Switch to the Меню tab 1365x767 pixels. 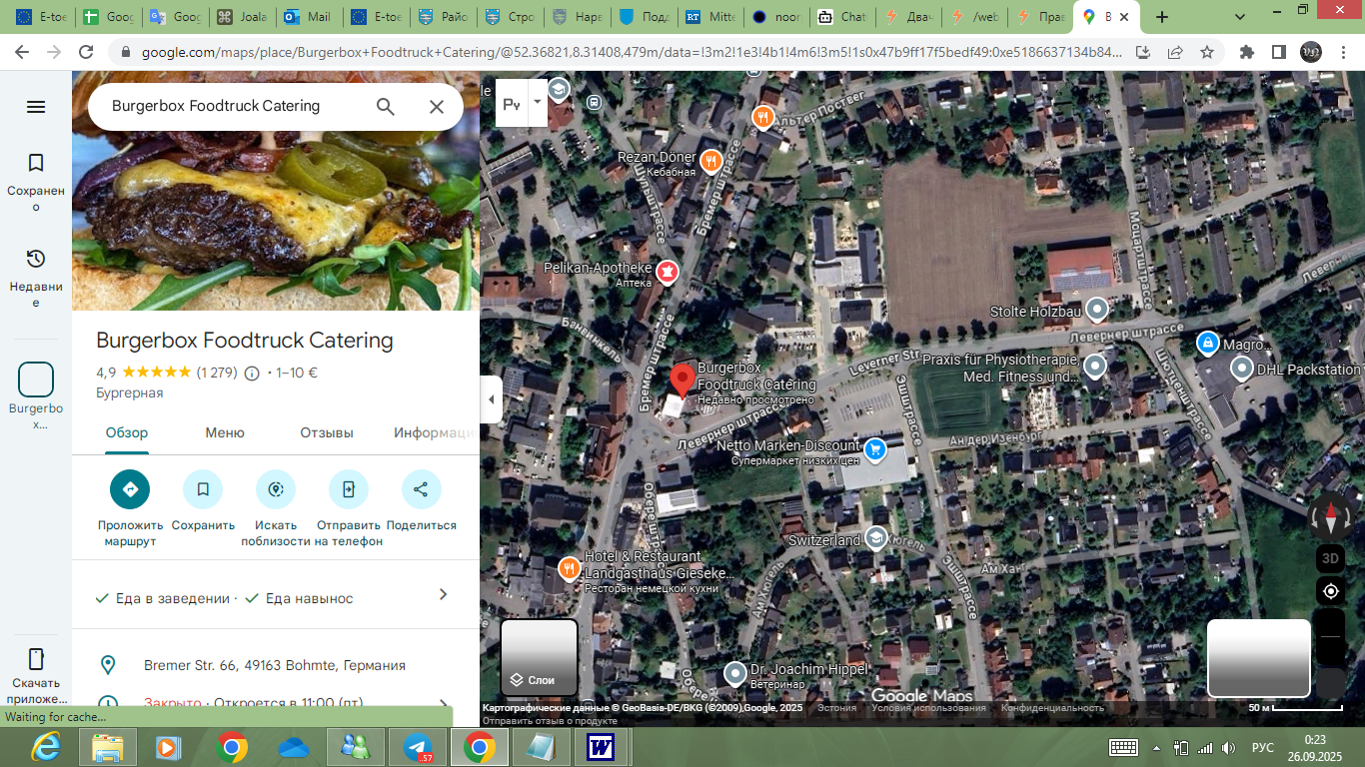[225, 433]
